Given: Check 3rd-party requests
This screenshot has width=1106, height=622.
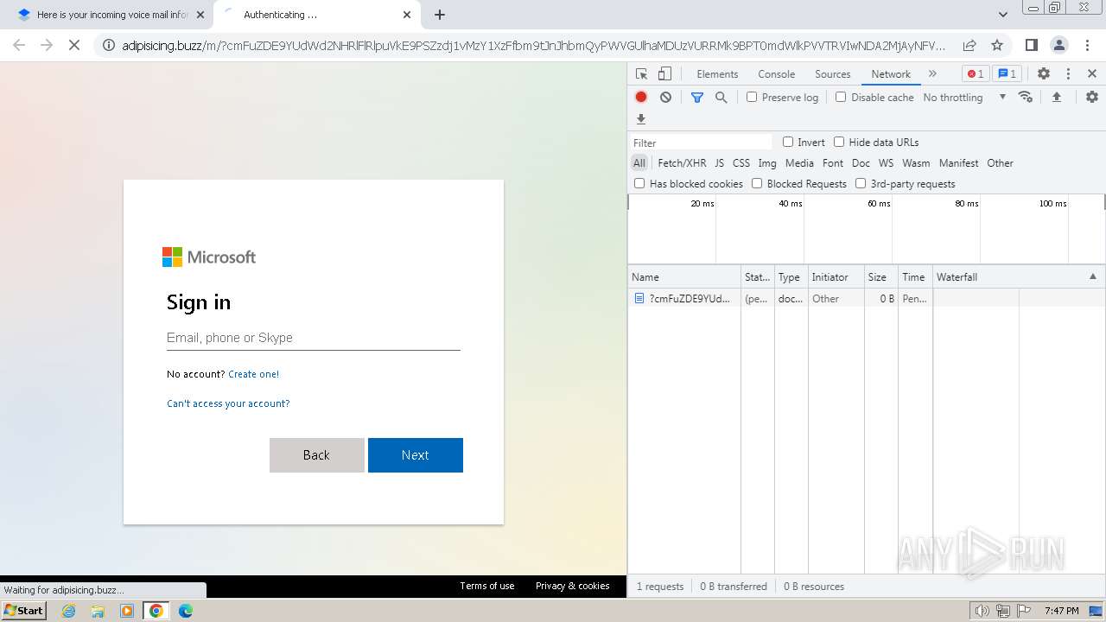Looking at the screenshot, I should pyautogui.click(x=861, y=183).
